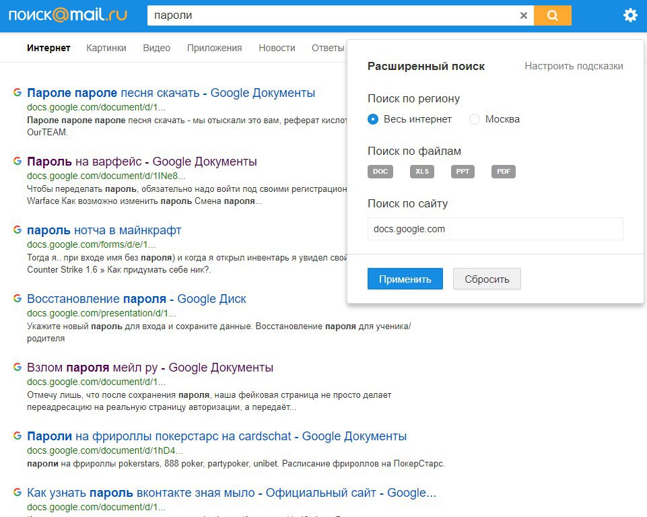The width and height of the screenshot is (647, 517).
Task: Click the Применить button
Action: (x=405, y=279)
